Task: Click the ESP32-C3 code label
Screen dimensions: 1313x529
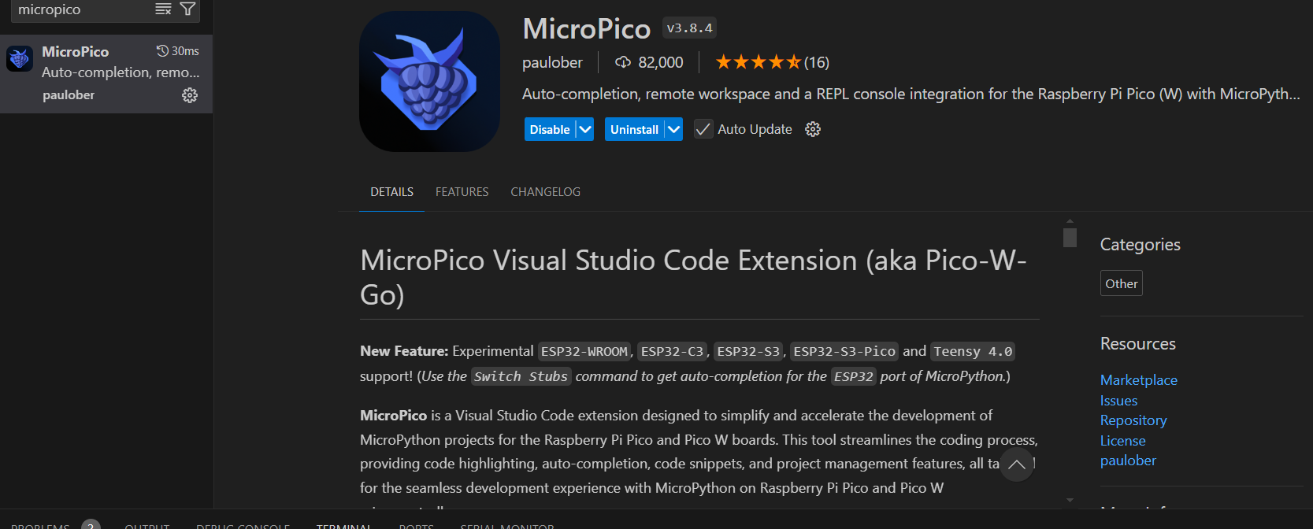Action: point(672,351)
